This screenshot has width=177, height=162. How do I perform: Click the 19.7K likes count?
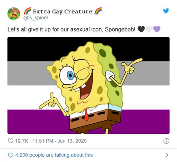(22, 141)
